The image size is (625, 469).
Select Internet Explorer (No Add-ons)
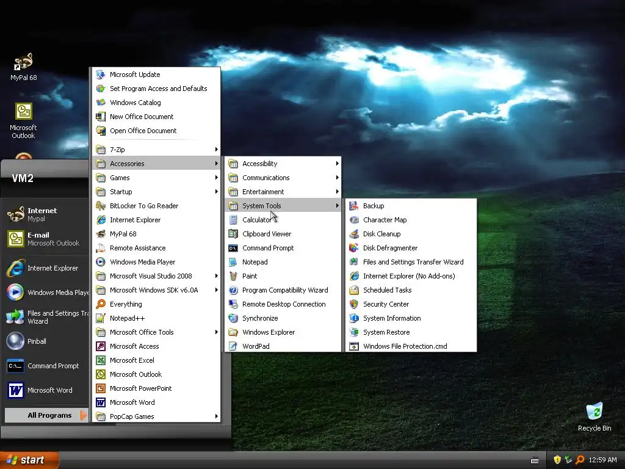coord(411,275)
